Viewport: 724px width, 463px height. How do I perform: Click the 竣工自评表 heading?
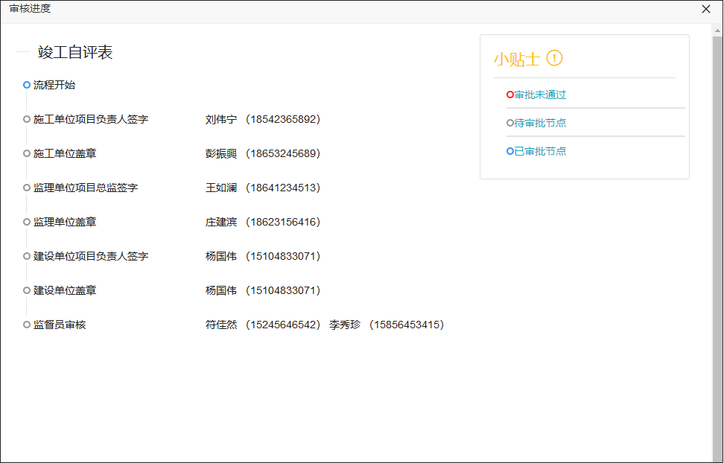(x=75, y=52)
